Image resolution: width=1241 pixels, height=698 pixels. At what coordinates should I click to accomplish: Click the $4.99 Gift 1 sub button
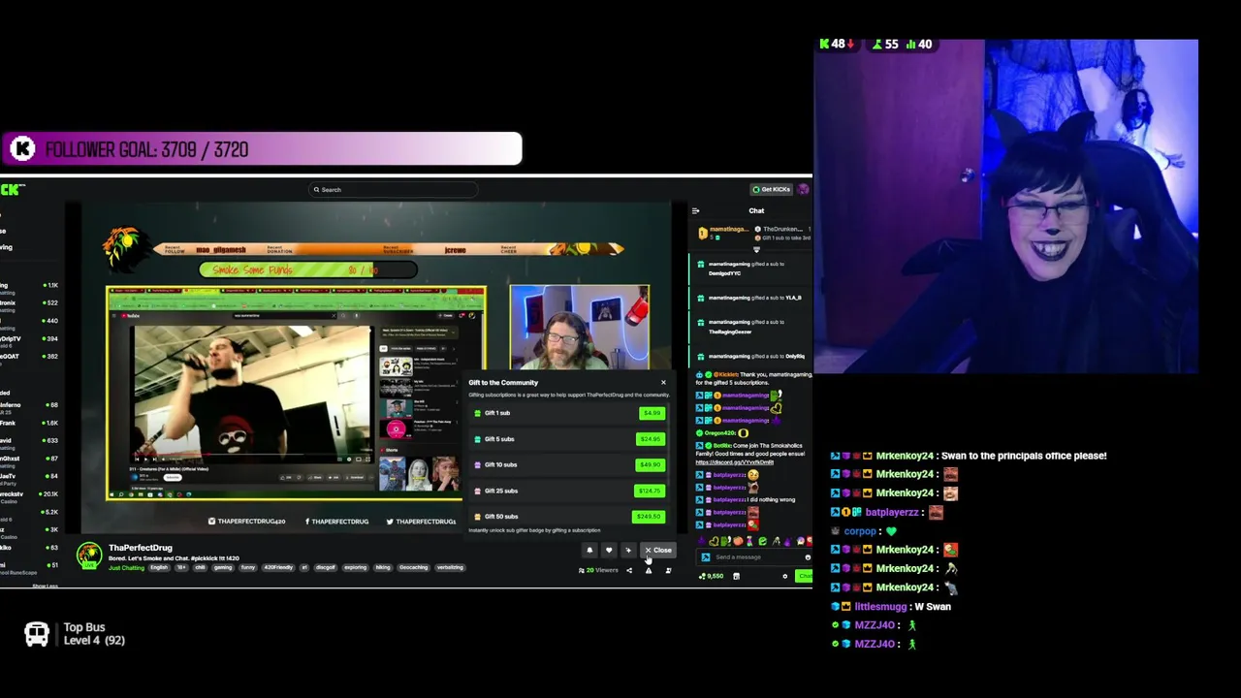652,413
